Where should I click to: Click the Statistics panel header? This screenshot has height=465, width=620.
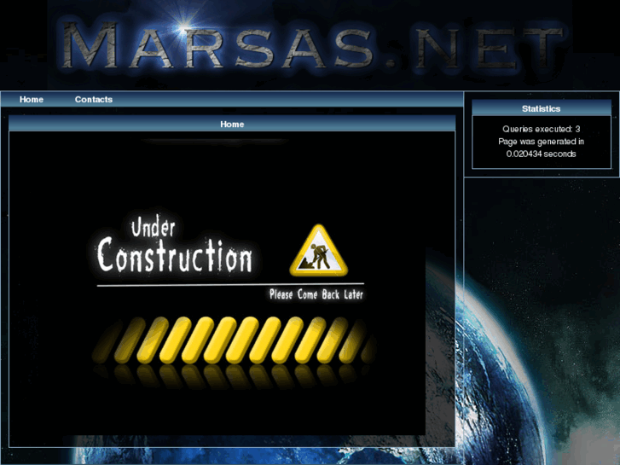pyautogui.click(x=542, y=108)
